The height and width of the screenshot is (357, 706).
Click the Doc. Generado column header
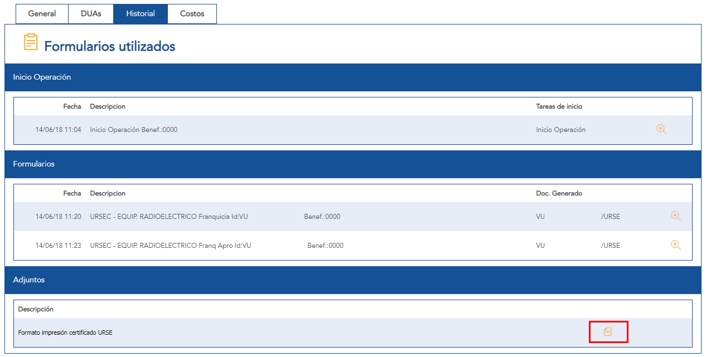[x=559, y=193]
